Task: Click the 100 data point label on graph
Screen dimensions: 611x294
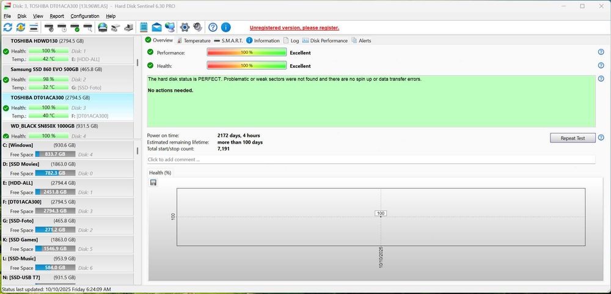Action: point(381,213)
